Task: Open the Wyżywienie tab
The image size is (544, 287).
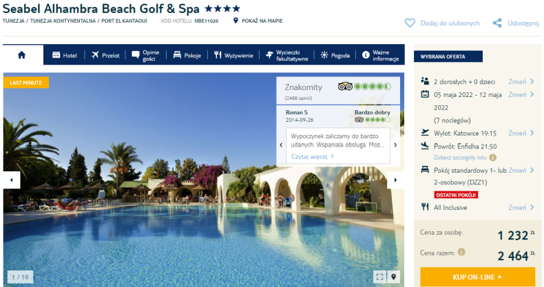Action: [x=233, y=55]
